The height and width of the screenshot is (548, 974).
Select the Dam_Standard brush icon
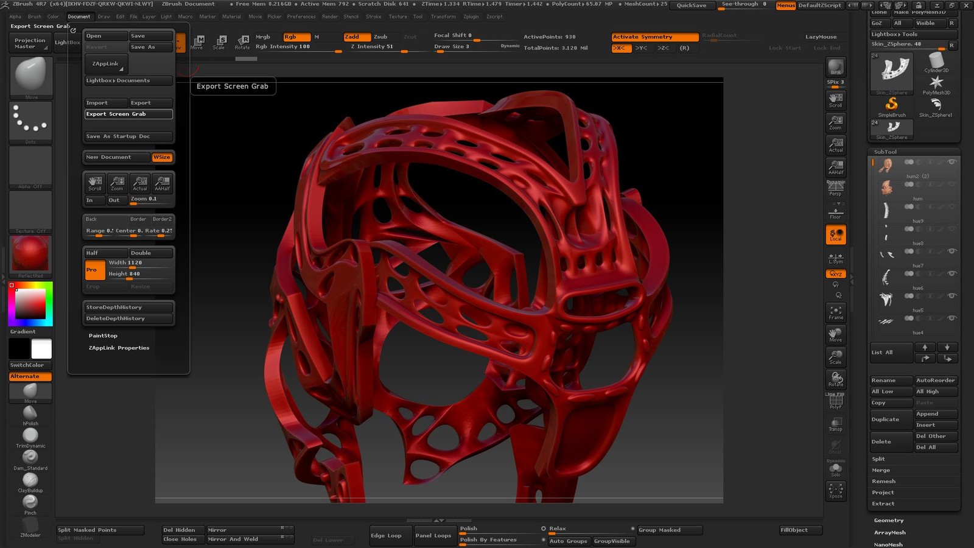(x=30, y=460)
